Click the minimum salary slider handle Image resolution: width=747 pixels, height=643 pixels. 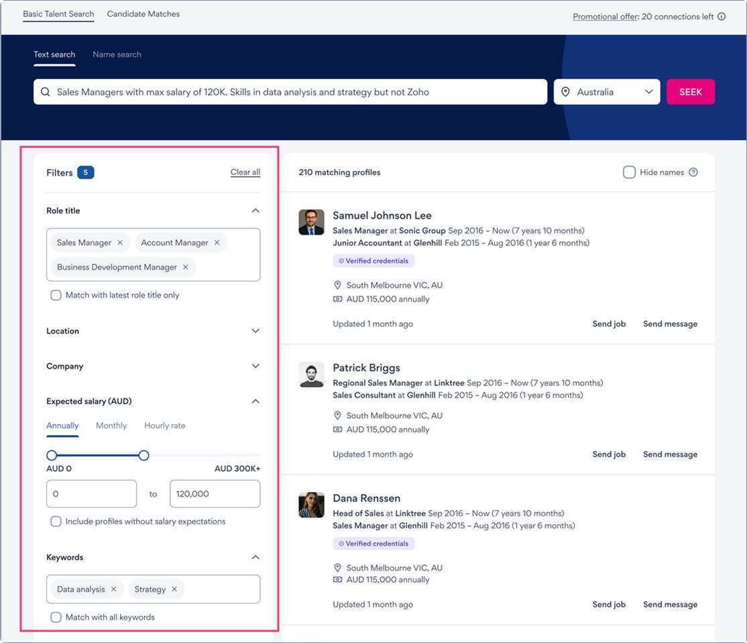pos(52,455)
